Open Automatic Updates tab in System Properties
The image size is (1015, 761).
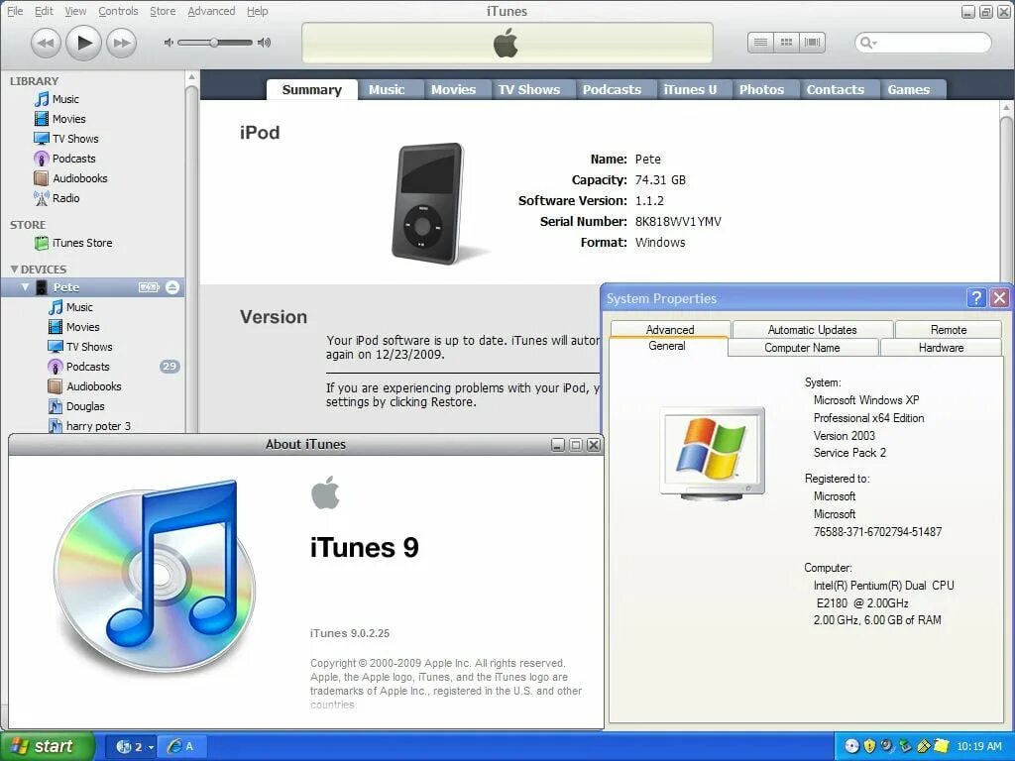point(813,329)
